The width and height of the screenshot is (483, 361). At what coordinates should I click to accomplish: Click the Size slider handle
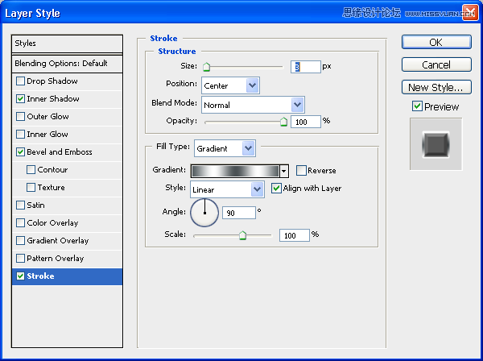(206, 67)
